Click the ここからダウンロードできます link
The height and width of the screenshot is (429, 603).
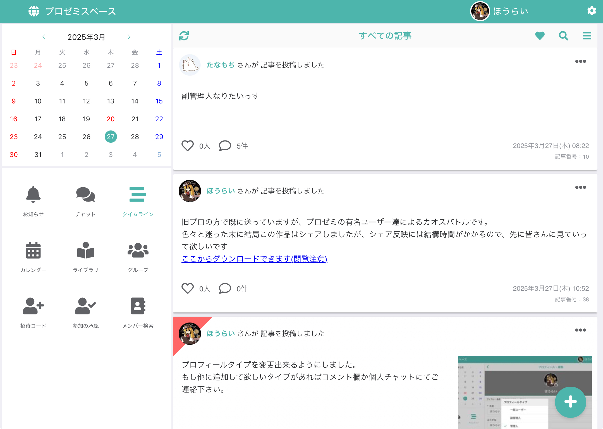[254, 259]
